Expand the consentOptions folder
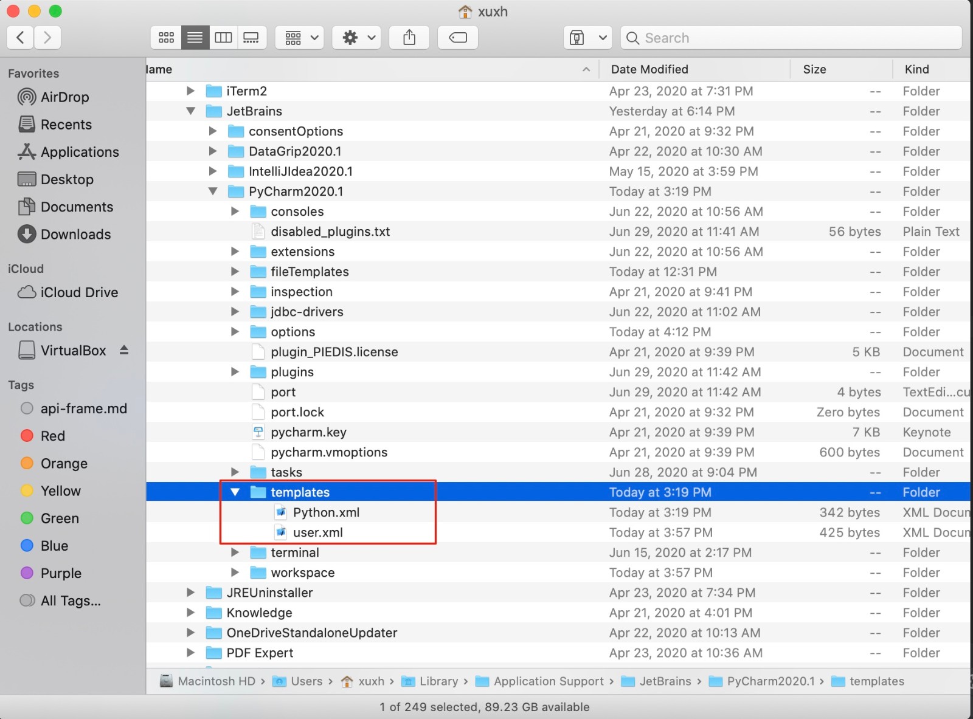The height and width of the screenshot is (719, 973). pos(213,131)
